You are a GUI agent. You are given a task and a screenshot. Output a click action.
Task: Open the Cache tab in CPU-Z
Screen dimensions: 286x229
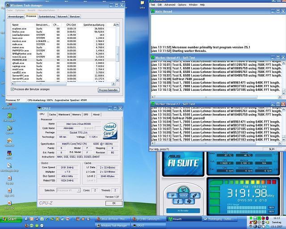coord(52,114)
